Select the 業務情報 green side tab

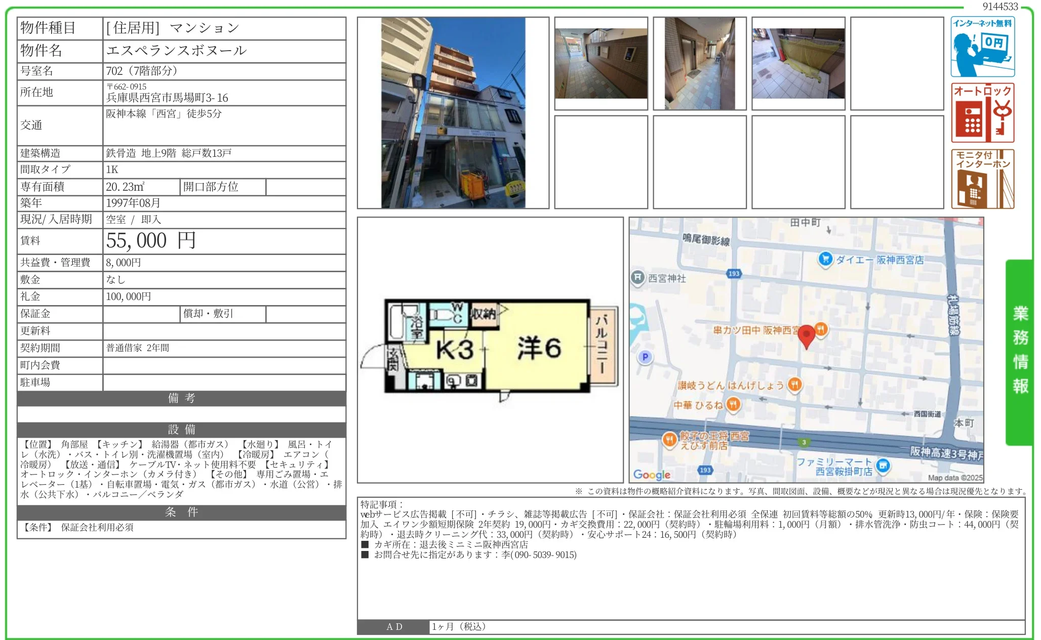pyautogui.click(x=1019, y=351)
